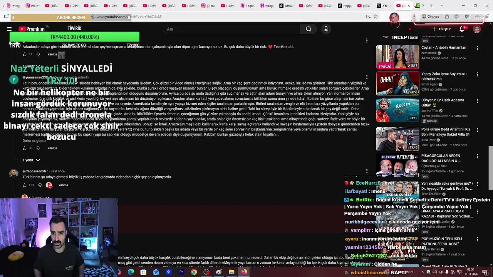Open the notifications bell
The image size is (493, 277).
pyautogui.click(x=462, y=29)
